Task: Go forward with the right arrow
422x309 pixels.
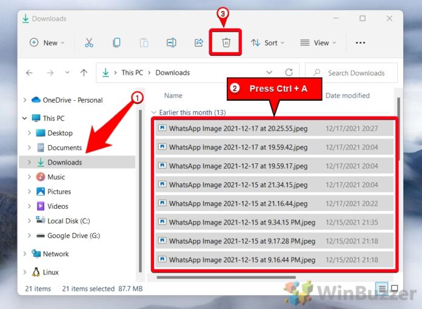Action: (x=50, y=73)
